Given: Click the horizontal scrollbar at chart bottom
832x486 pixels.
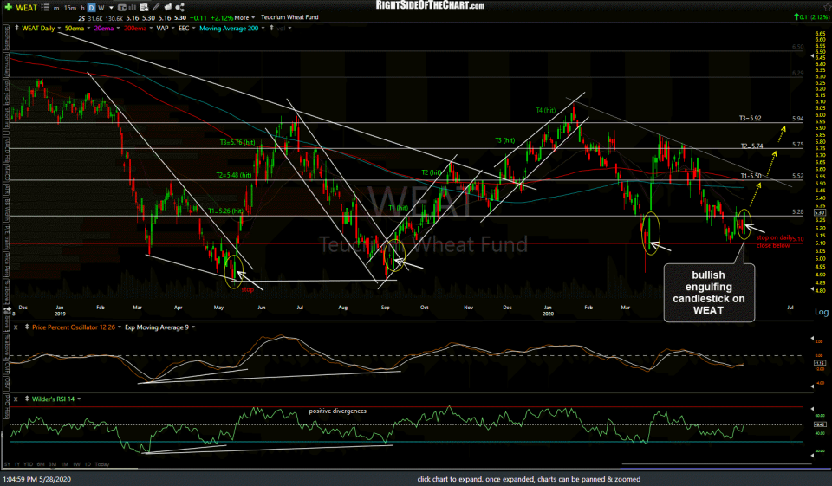Looking at the screenshot, I should (717, 465).
